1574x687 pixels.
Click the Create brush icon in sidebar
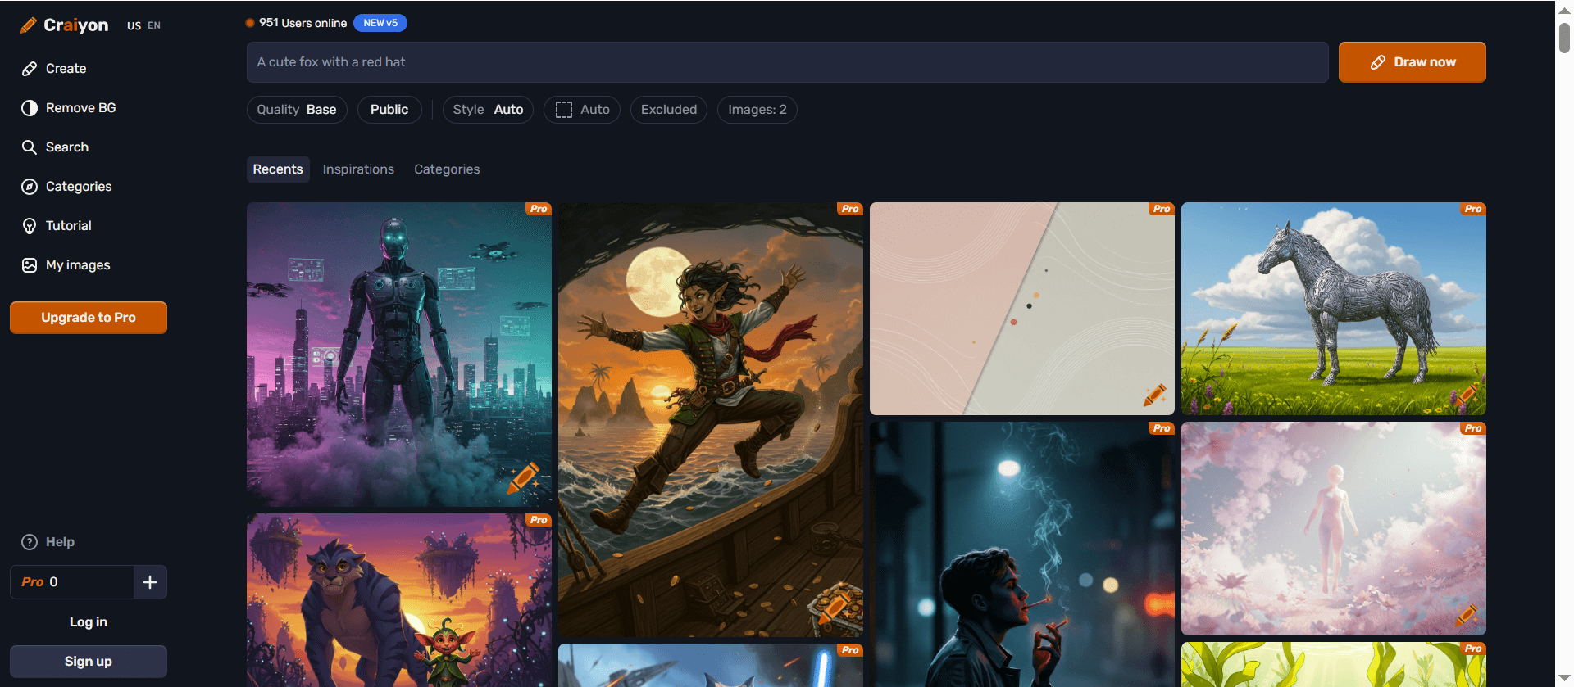pyautogui.click(x=30, y=69)
